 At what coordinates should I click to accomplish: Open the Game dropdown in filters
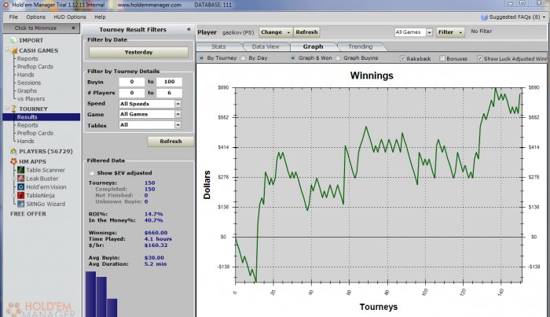click(178, 114)
